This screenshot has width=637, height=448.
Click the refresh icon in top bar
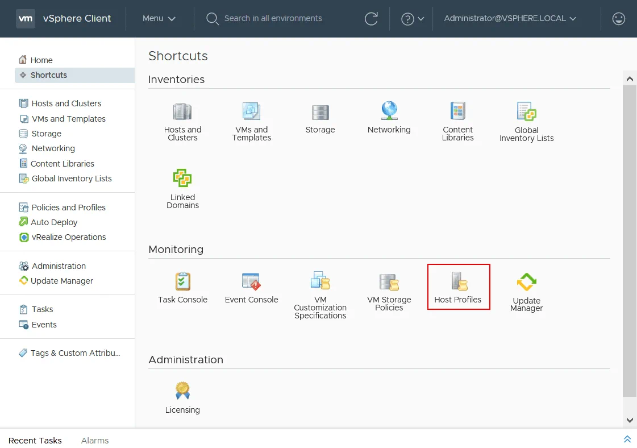pos(371,19)
